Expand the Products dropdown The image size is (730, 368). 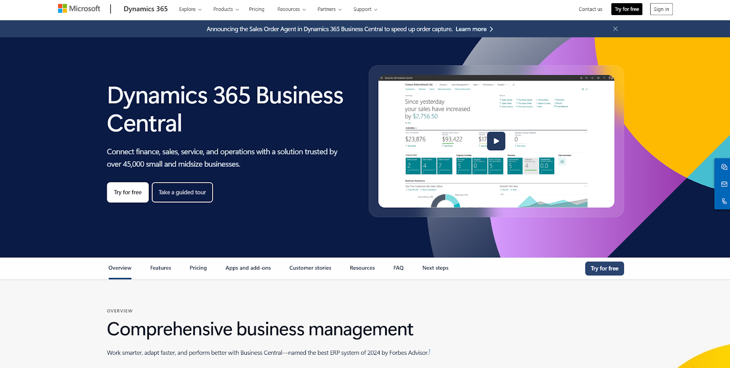point(226,9)
